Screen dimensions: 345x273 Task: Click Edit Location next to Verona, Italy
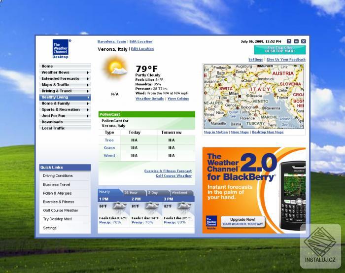click(x=142, y=49)
